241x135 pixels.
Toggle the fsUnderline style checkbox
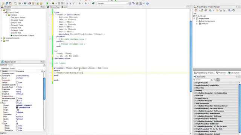17,130
